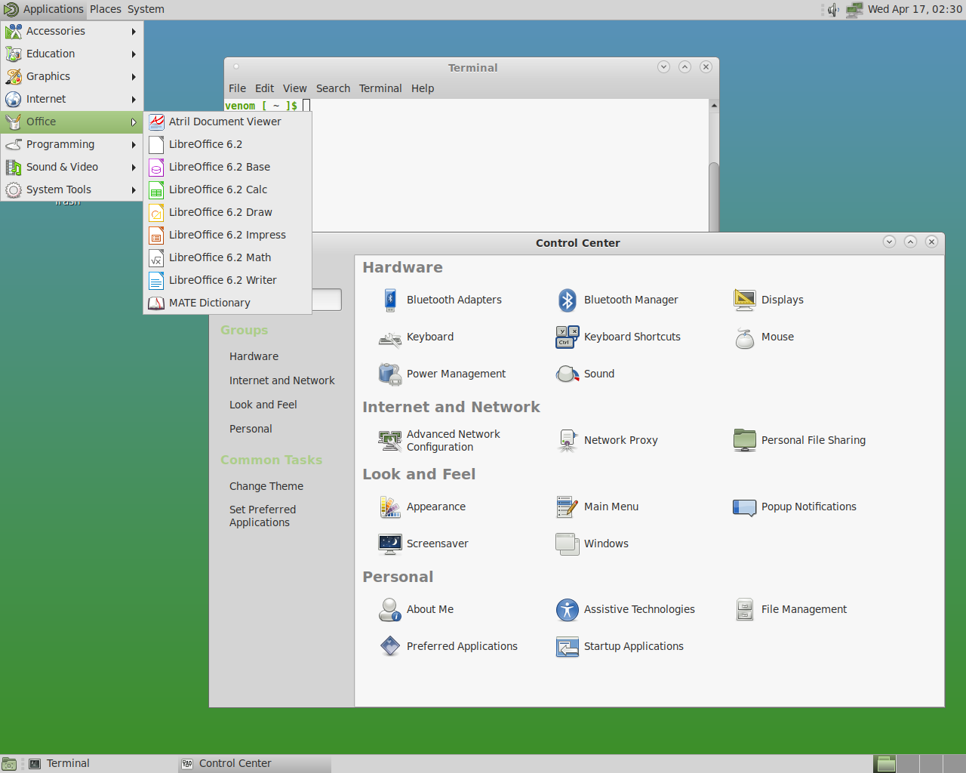966x773 pixels.
Task: Expand the Accessories submenu
Action: pyautogui.click(x=72, y=31)
